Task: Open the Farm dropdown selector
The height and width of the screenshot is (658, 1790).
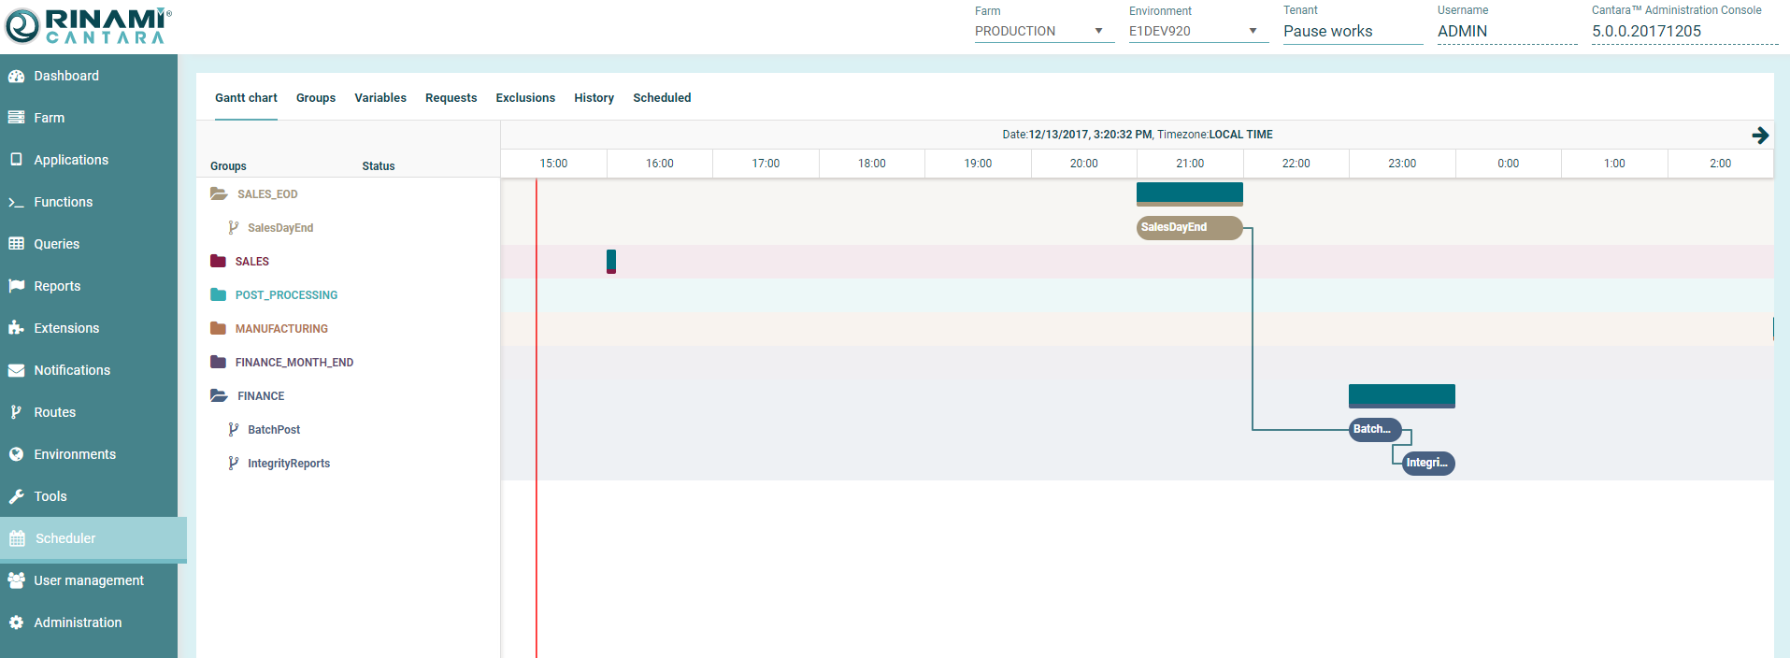Action: [x=1043, y=31]
